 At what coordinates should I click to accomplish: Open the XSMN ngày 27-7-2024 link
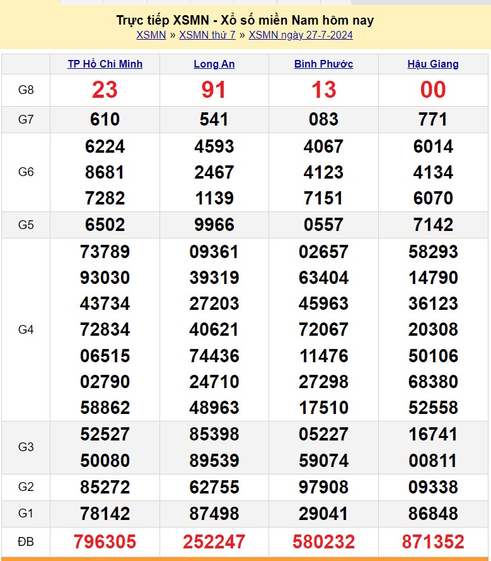point(301,35)
